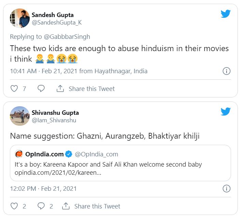Open Sandesh Gupta's profile picture
244x217 pixels.
(x=20, y=18)
